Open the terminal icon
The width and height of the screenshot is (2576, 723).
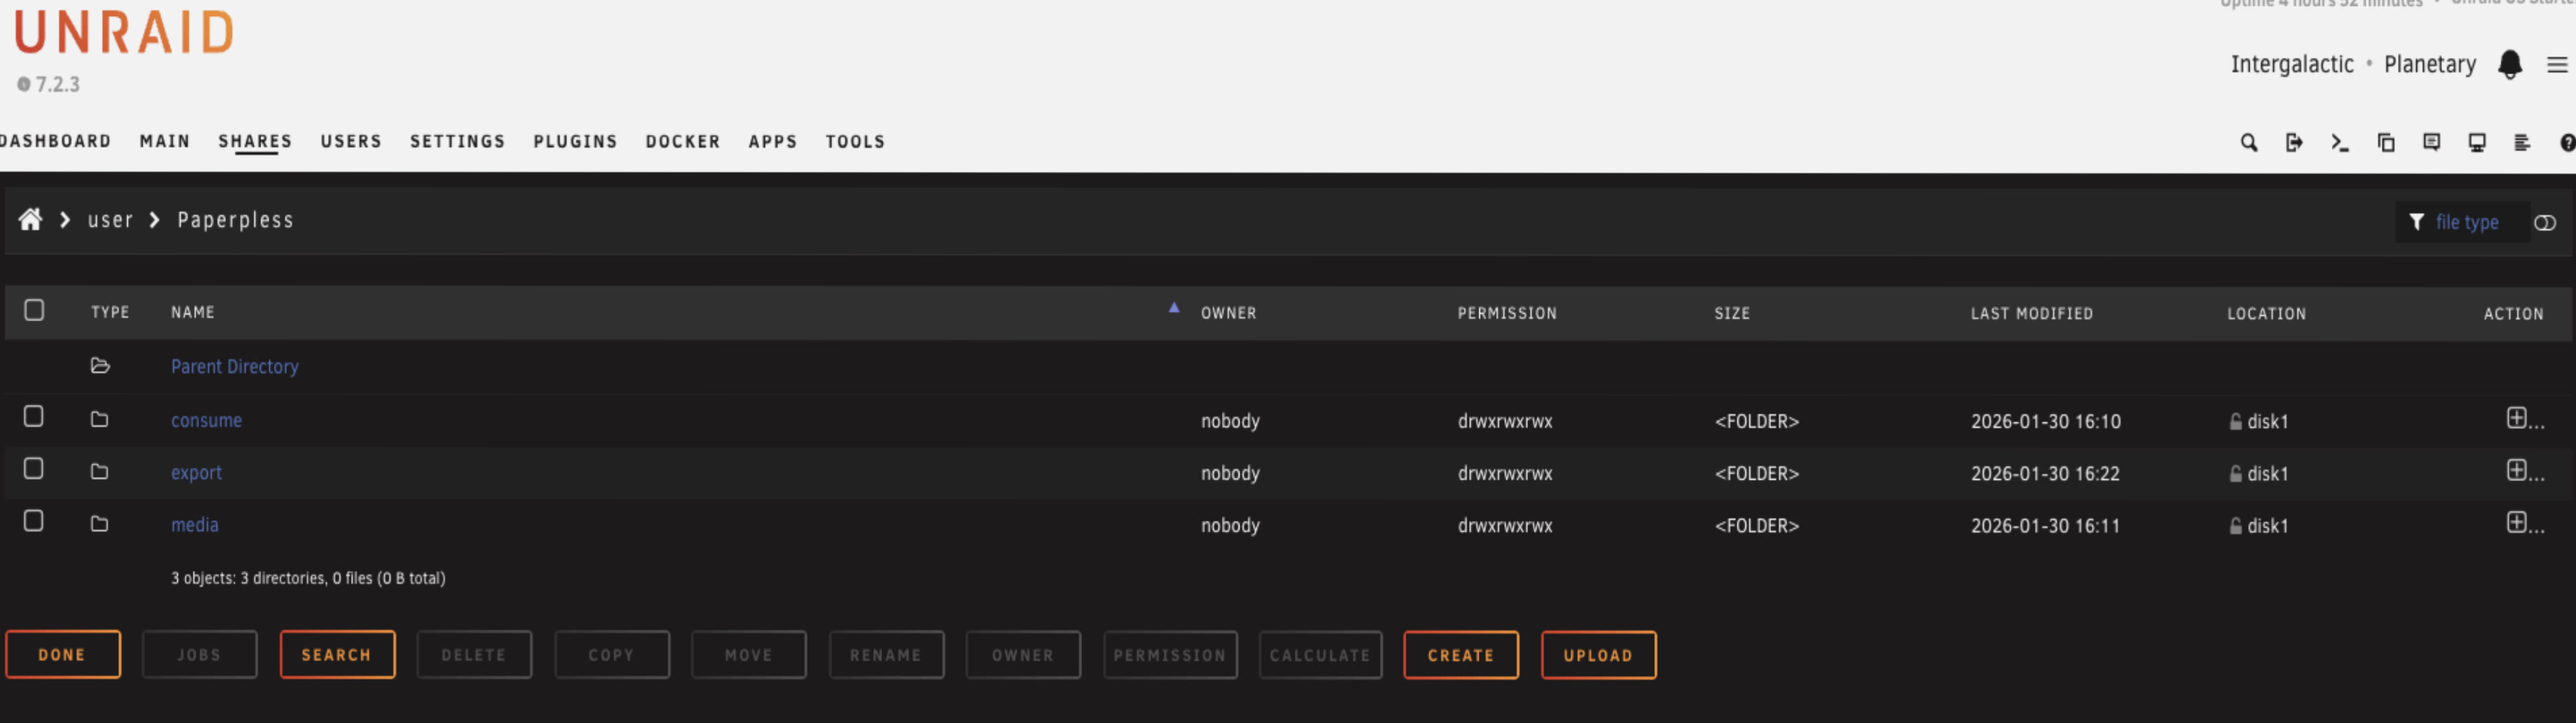tap(2339, 143)
